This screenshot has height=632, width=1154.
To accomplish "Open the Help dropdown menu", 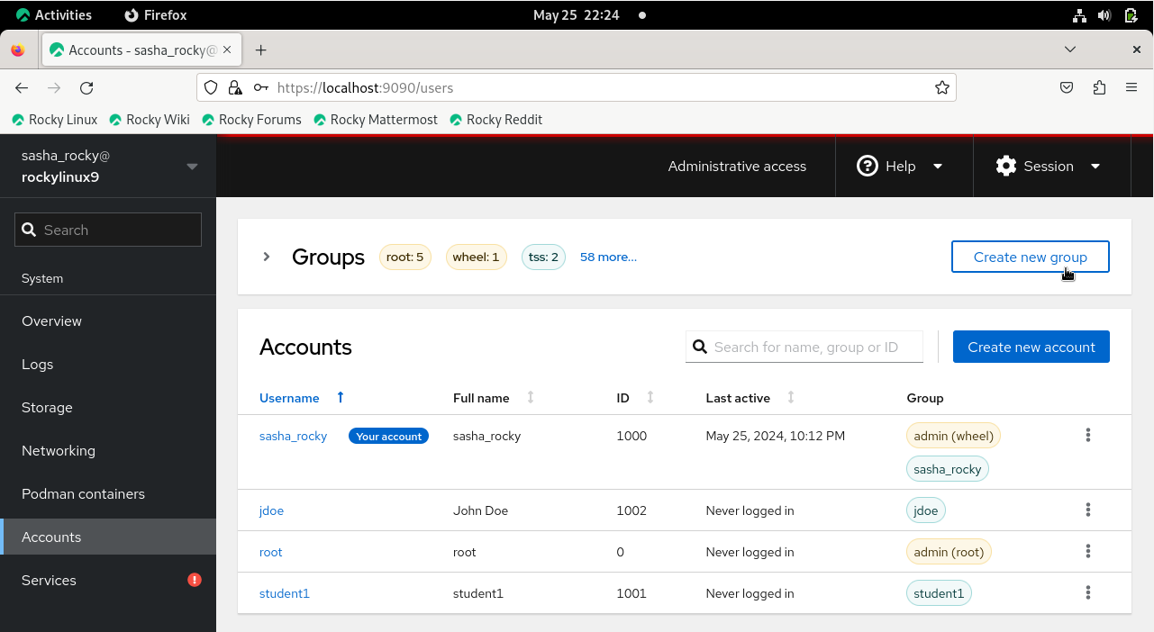I will [x=899, y=167].
